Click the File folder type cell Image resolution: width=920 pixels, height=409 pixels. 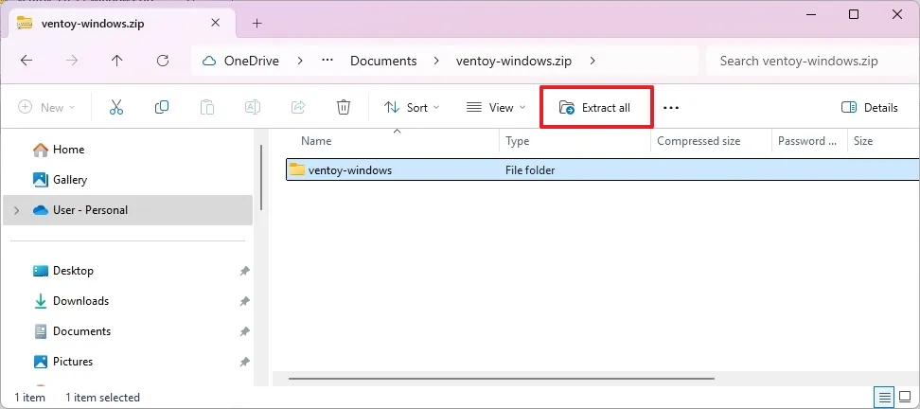pos(530,170)
